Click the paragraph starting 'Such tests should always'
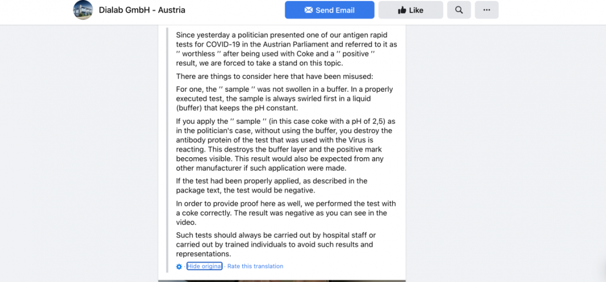Image resolution: width=606 pixels, height=282 pixels. [x=276, y=245]
